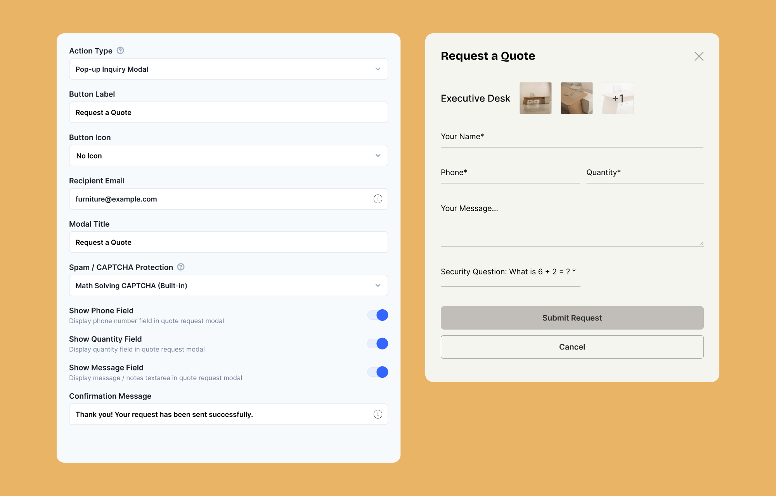
Task: Close the Request a Quote modal
Action: pos(699,56)
